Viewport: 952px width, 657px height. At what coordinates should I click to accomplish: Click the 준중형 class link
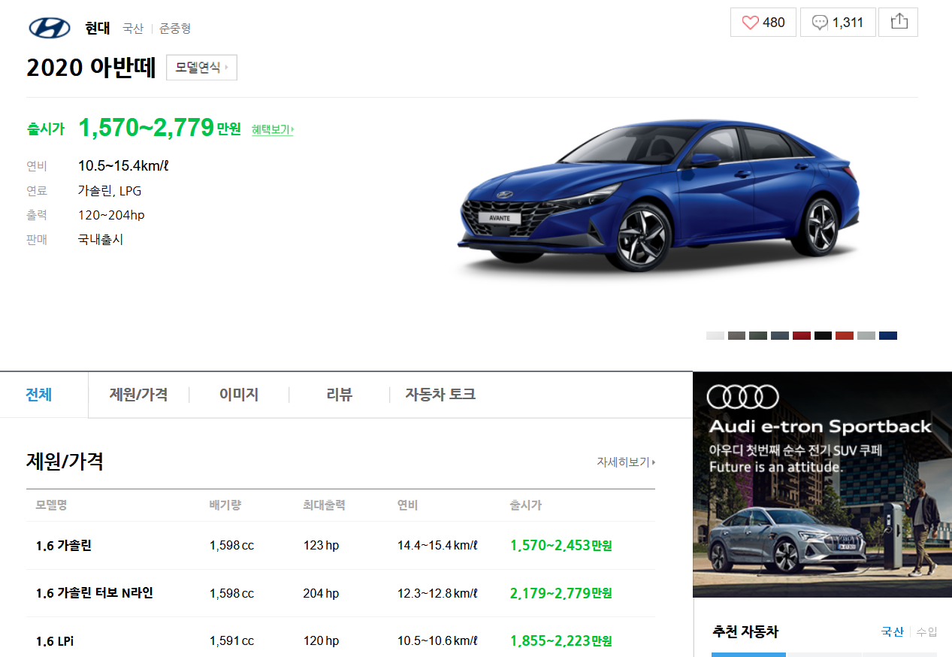point(175,29)
